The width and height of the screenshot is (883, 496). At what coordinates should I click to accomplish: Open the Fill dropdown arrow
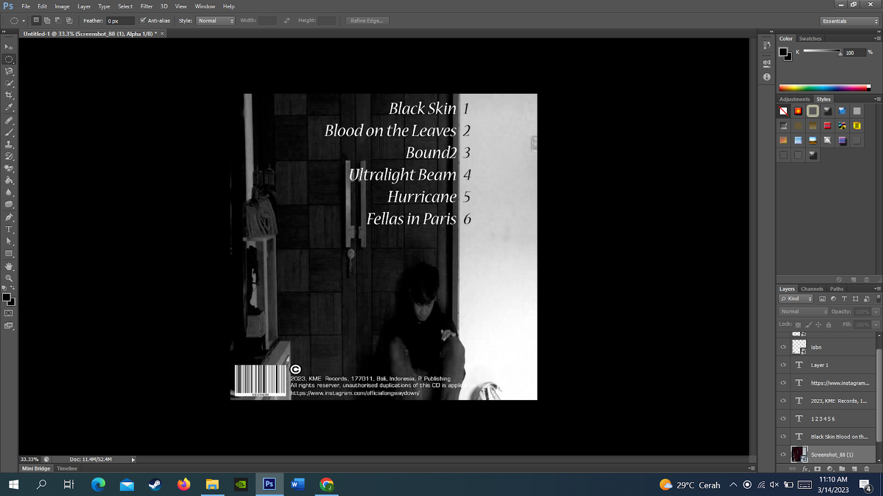click(876, 325)
